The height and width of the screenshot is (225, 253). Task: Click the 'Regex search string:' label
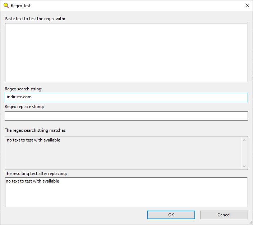click(24, 89)
